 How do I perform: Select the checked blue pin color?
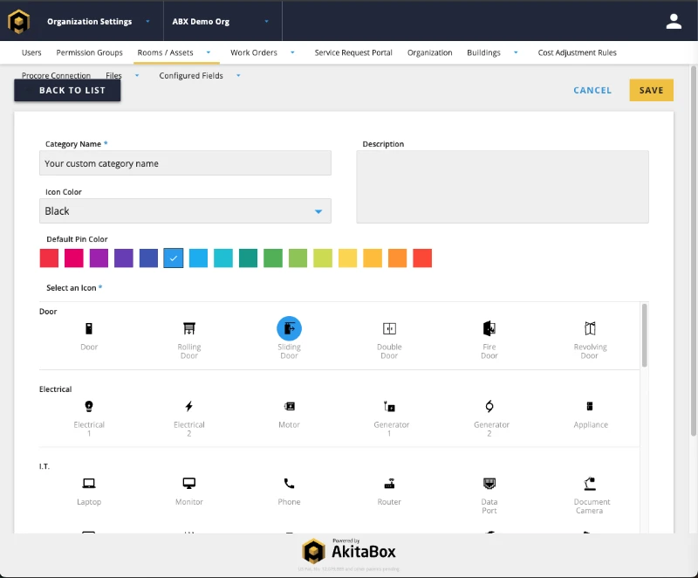[x=174, y=258]
